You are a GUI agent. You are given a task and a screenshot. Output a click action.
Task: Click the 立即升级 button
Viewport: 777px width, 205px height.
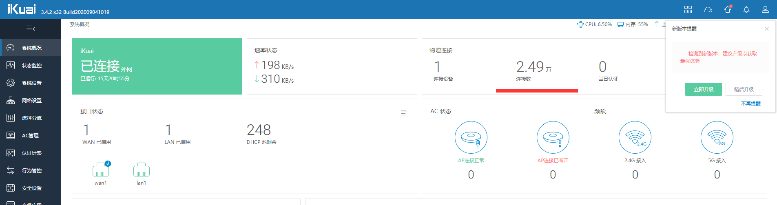(x=704, y=89)
